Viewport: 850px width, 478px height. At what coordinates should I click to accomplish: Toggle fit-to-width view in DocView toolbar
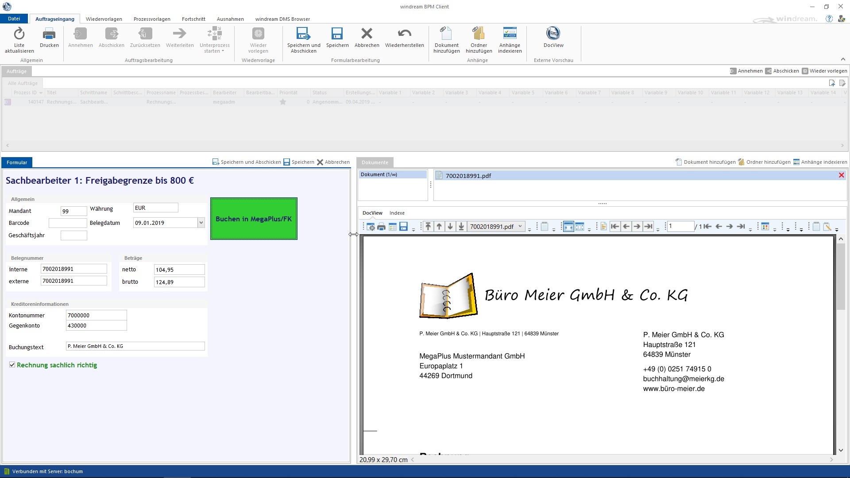(x=568, y=227)
